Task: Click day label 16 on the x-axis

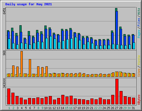Action: tap(71, 108)
